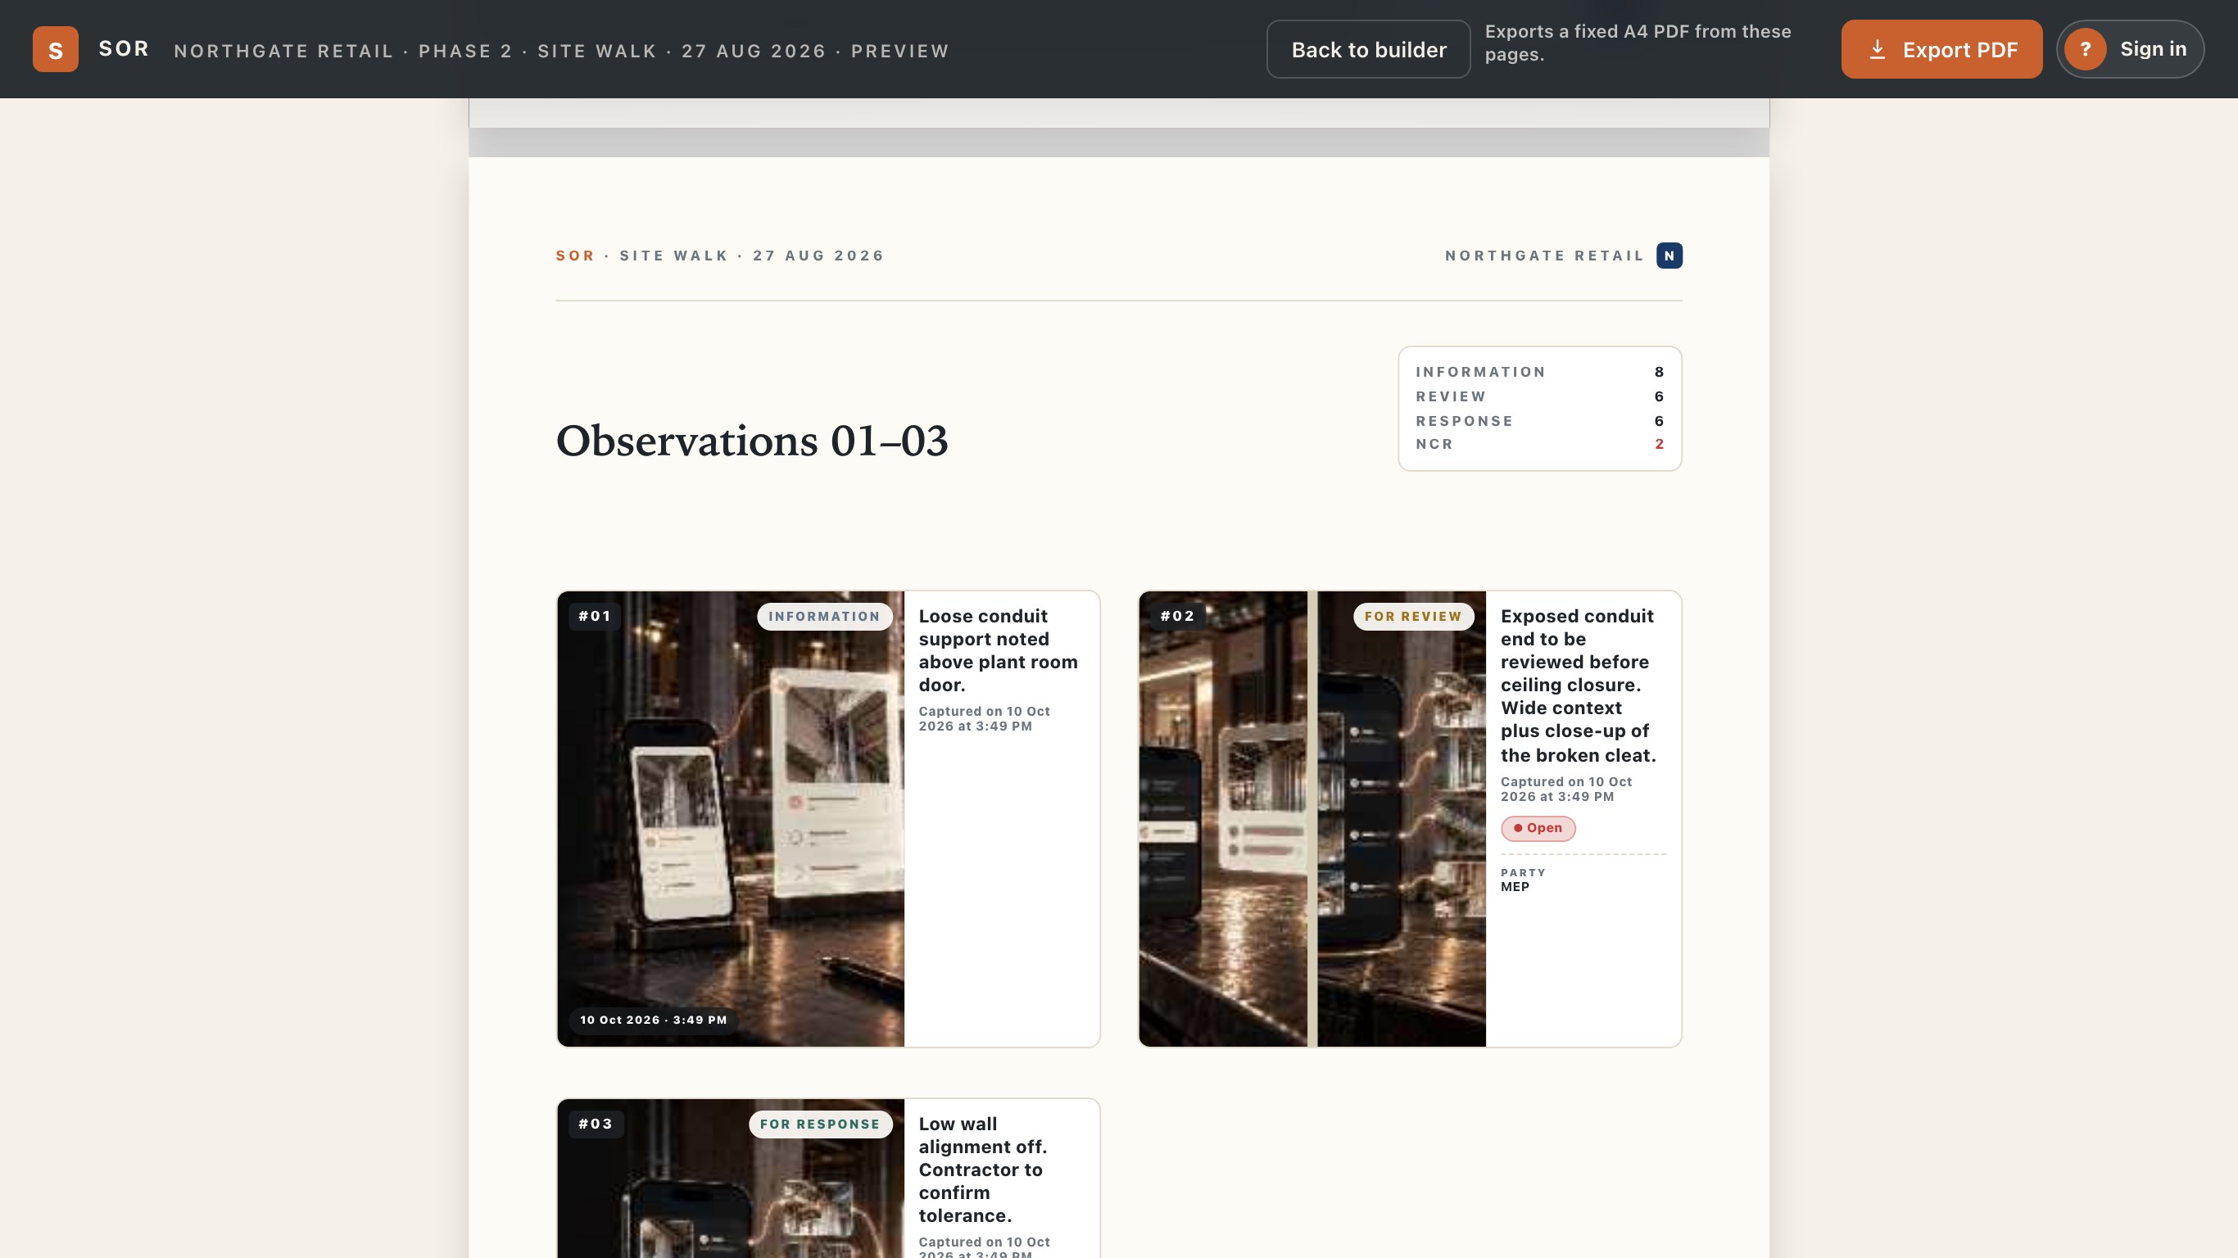
Task: Click the PARTY value MEP
Action: (x=1515, y=887)
